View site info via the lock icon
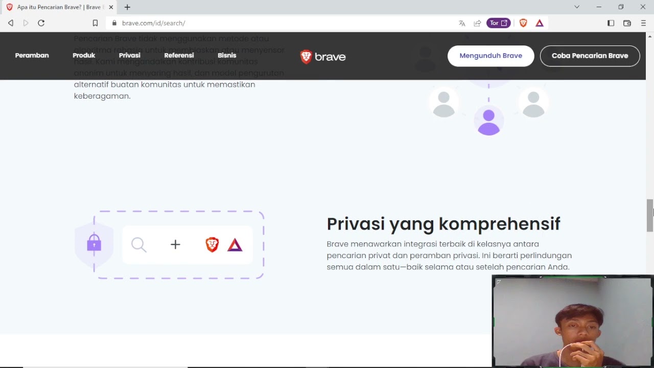 (114, 23)
